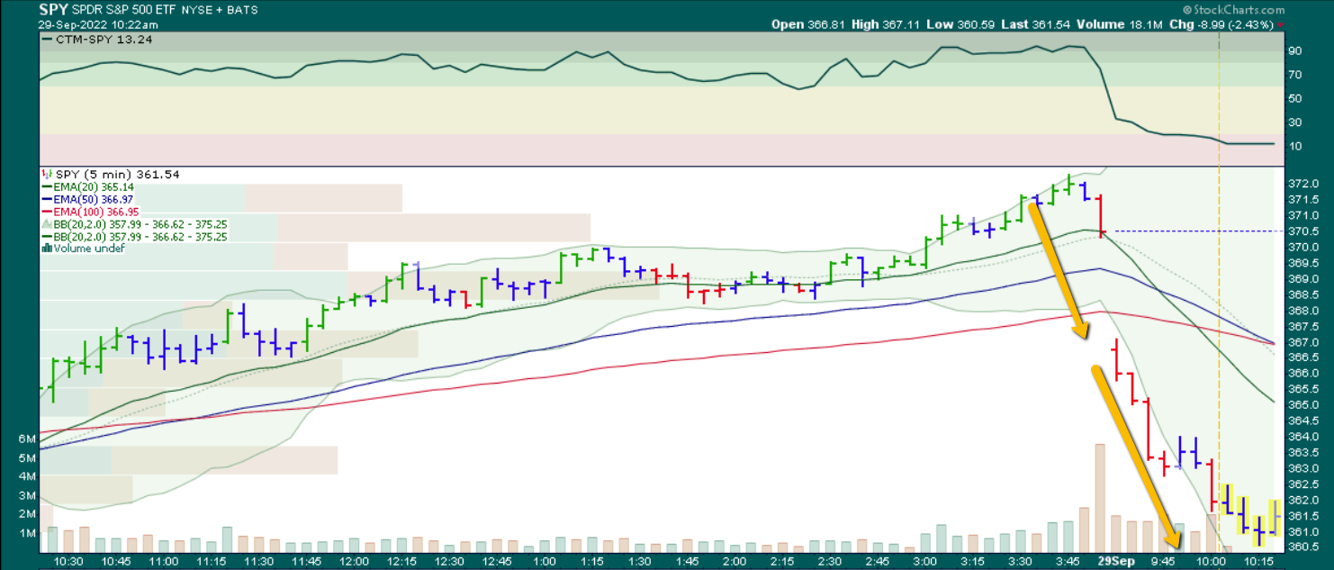
Task: Click the 12:00 time axis label
Action: [x=355, y=560]
